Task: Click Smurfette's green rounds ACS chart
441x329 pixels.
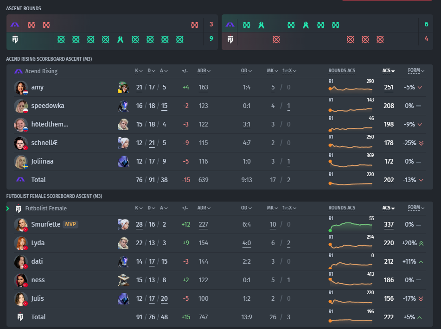Action: click(351, 227)
